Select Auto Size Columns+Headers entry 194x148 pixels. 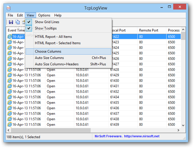pos(68,64)
